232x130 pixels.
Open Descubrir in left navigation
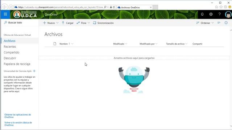[10, 58]
